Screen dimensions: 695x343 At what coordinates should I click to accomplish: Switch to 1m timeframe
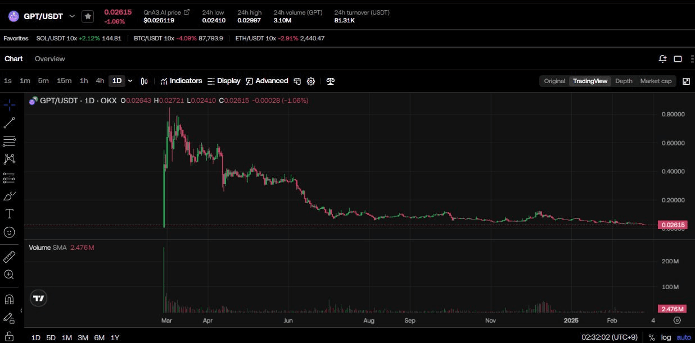point(25,81)
